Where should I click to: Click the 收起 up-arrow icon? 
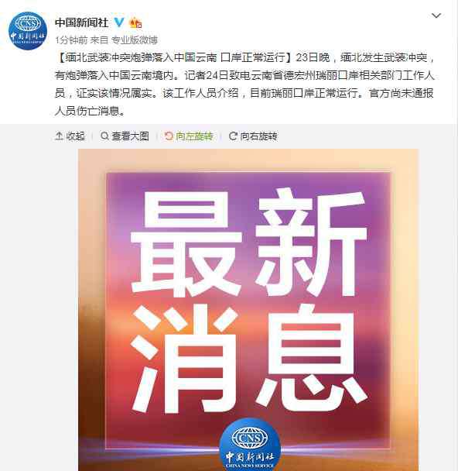(x=59, y=136)
